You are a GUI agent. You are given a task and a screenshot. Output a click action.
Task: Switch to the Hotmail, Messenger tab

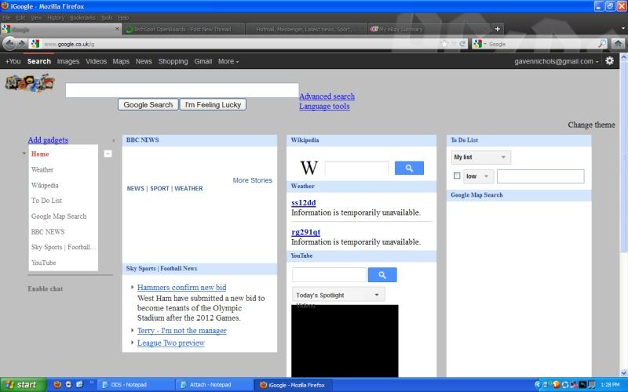coord(305,29)
